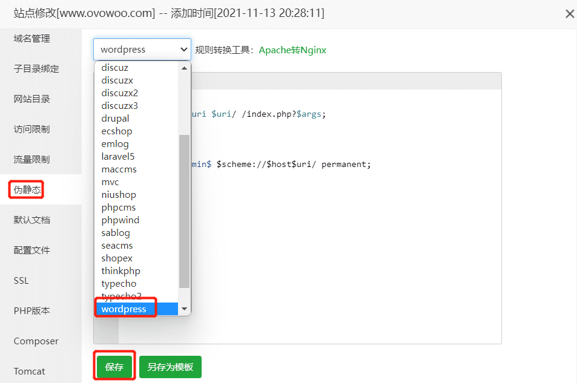
Task: Choose discuzx3 rewrite template
Action: tap(120, 105)
